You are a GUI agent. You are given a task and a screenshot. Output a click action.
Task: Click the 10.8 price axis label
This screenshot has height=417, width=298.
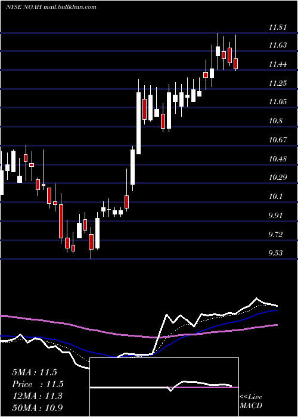[x=275, y=121]
